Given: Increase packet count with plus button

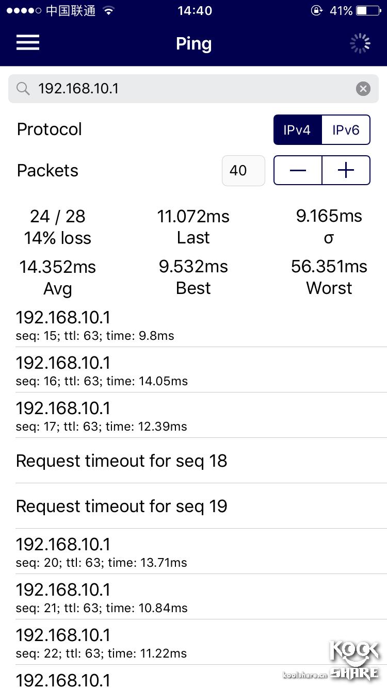Looking at the screenshot, I should [x=346, y=170].
